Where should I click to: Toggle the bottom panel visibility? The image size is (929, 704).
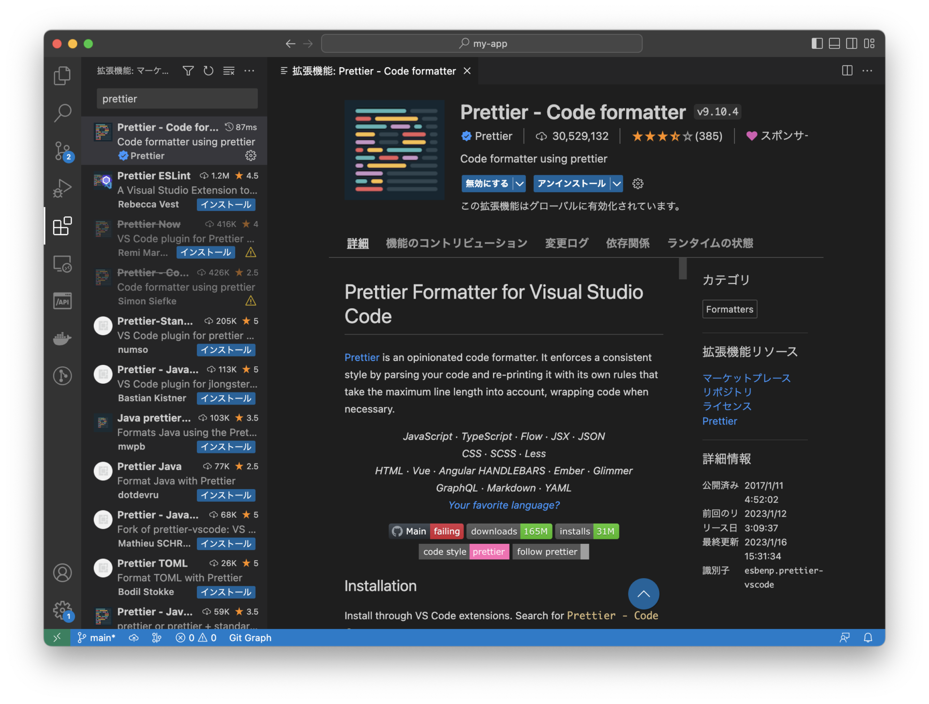[x=834, y=43]
